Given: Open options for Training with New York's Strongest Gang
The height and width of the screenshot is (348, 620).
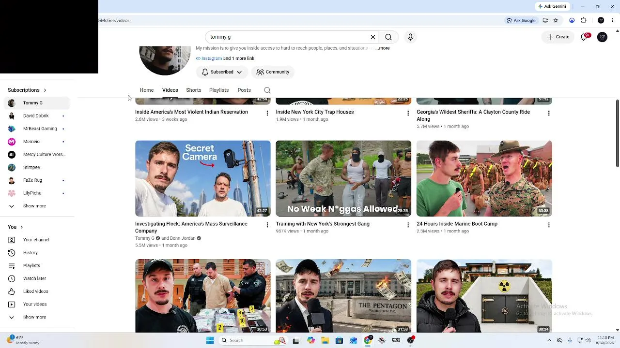Looking at the screenshot, I should (x=408, y=225).
